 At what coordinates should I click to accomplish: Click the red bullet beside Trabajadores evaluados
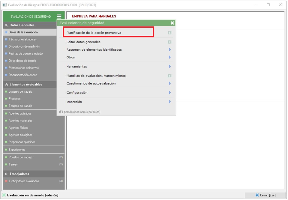(6, 181)
